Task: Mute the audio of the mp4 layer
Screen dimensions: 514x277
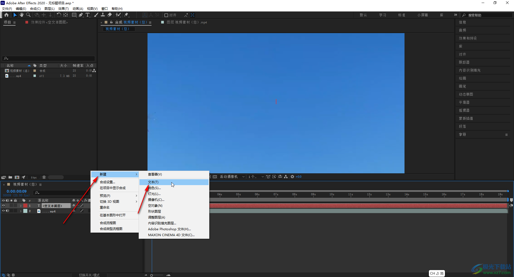Action: click(7, 211)
